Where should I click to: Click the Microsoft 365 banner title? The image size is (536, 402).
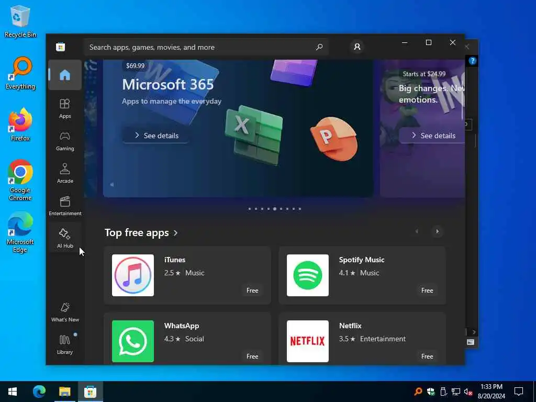click(168, 84)
